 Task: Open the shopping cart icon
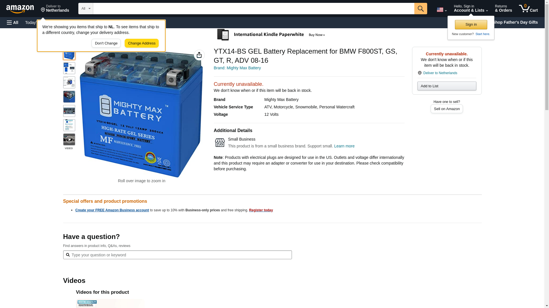pos(528,9)
